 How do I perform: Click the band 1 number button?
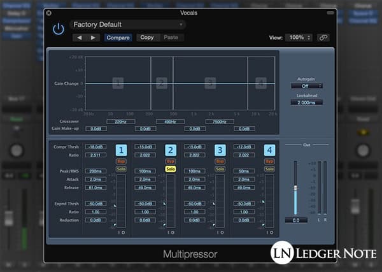122,150
